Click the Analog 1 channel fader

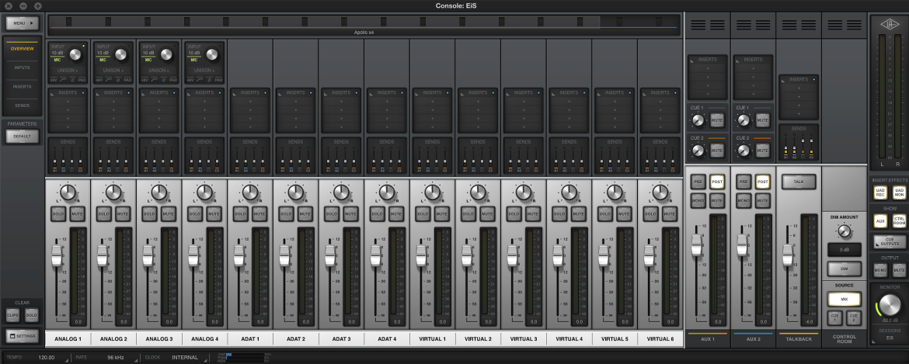(x=56, y=255)
